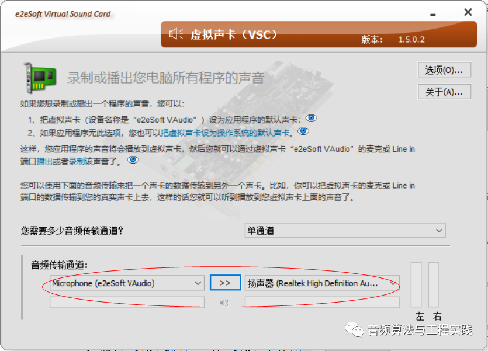Expand the 单通道 channel count dropdown
Image resolution: width=488 pixels, height=351 pixels.
(345, 231)
